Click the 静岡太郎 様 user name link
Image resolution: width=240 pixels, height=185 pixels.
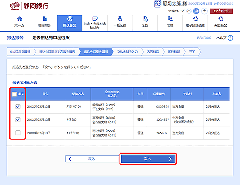[x=175, y=4]
